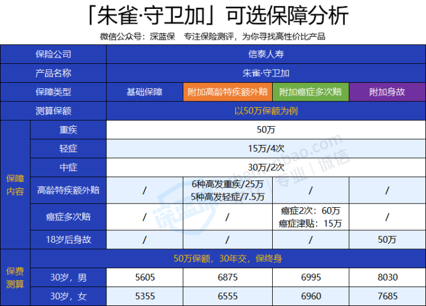Click the 癌症2次：60万 cell
This screenshot has height=306, width=426.
point(311,217)
